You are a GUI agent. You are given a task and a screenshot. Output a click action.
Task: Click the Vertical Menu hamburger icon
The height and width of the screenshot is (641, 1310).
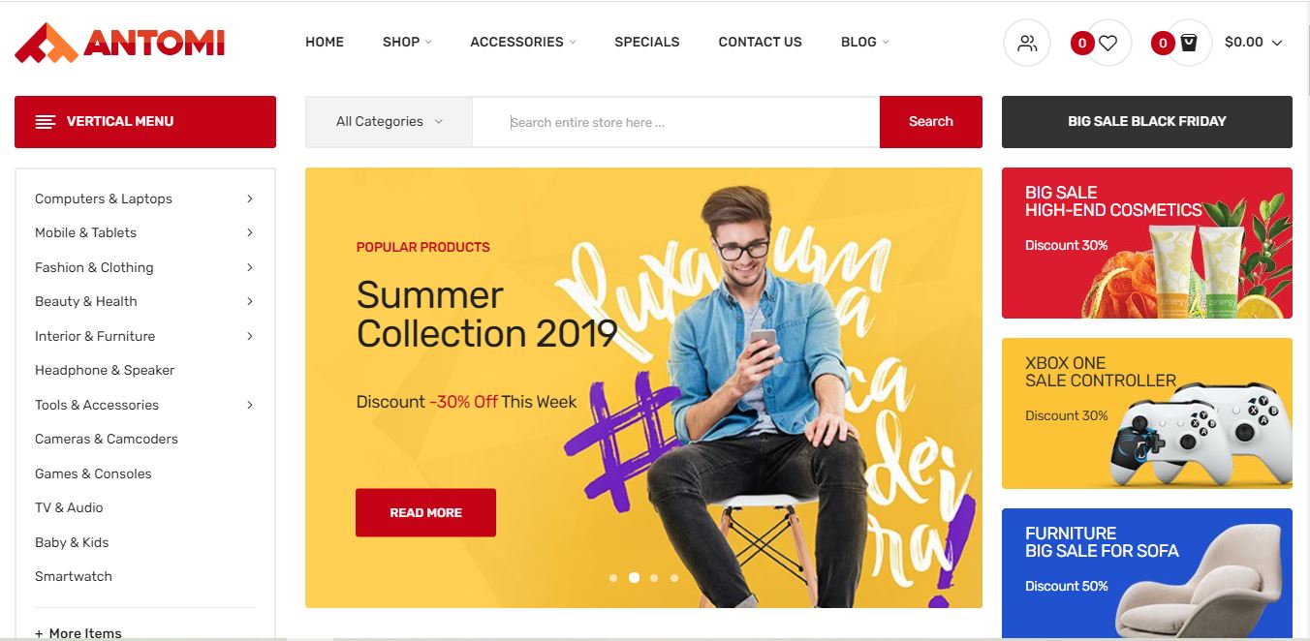(x=45, y=122)
